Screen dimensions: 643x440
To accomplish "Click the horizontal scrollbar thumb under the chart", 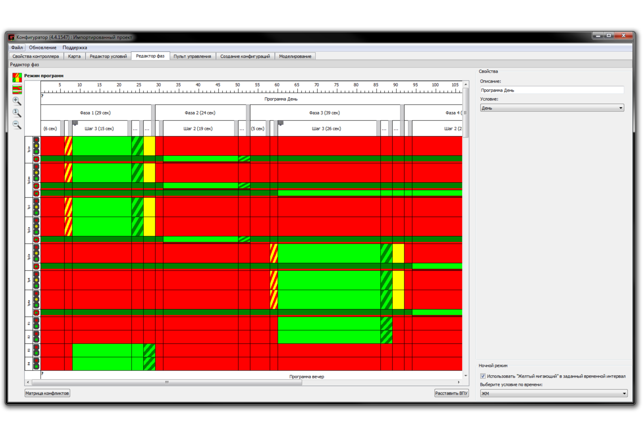I will 167,382.
